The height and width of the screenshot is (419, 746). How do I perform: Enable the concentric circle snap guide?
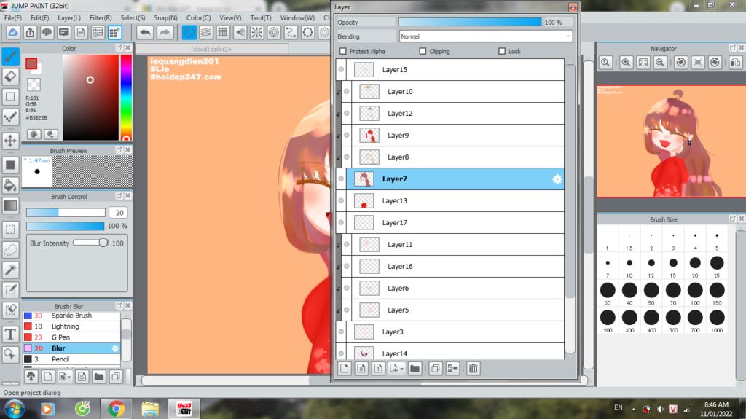(274, 32)
